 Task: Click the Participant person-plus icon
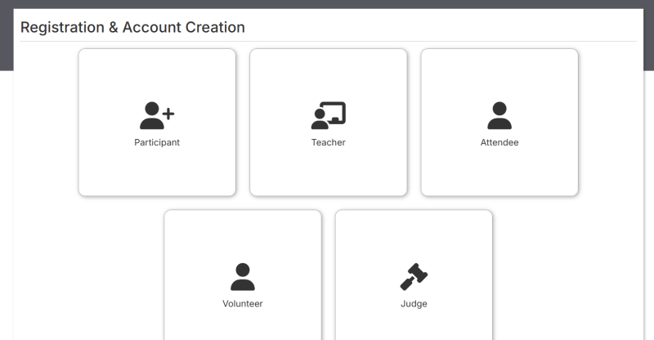157,115
